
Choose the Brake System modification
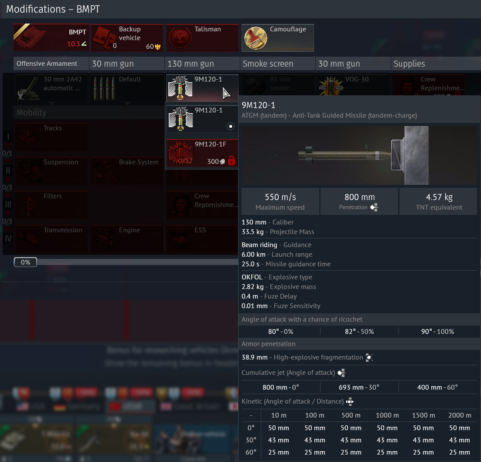coord(126,170)
